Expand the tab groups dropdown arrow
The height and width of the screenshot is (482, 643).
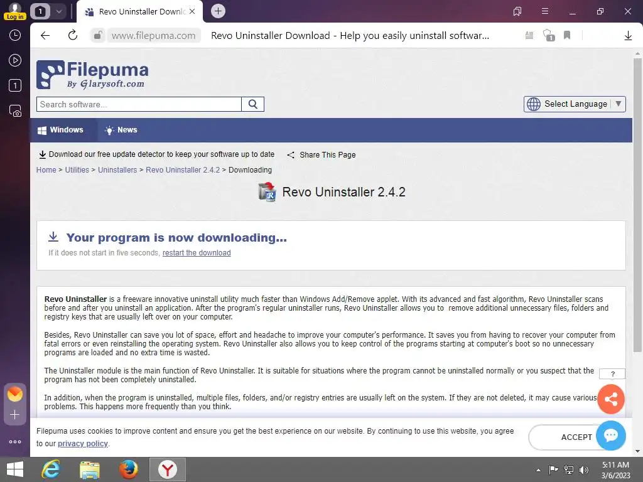(59, 11)
